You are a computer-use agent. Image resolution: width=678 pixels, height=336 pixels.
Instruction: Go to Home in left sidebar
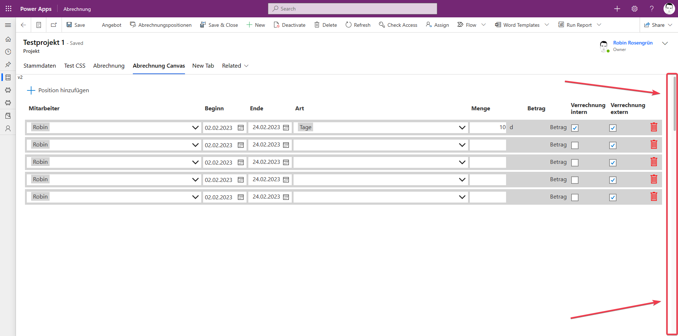click(x=8, y=39)
